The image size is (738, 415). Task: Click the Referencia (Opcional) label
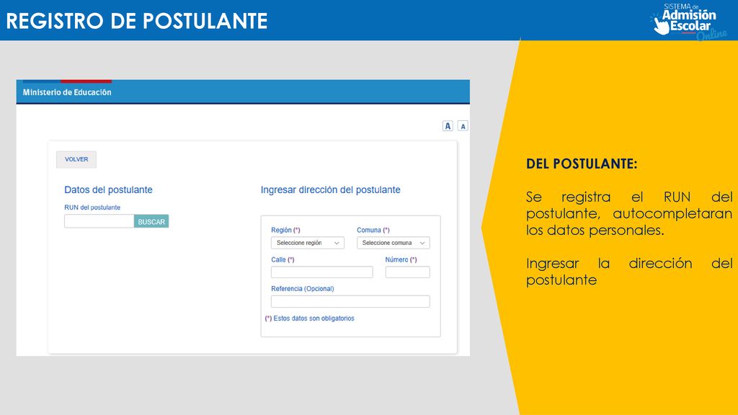pos(303,289)
